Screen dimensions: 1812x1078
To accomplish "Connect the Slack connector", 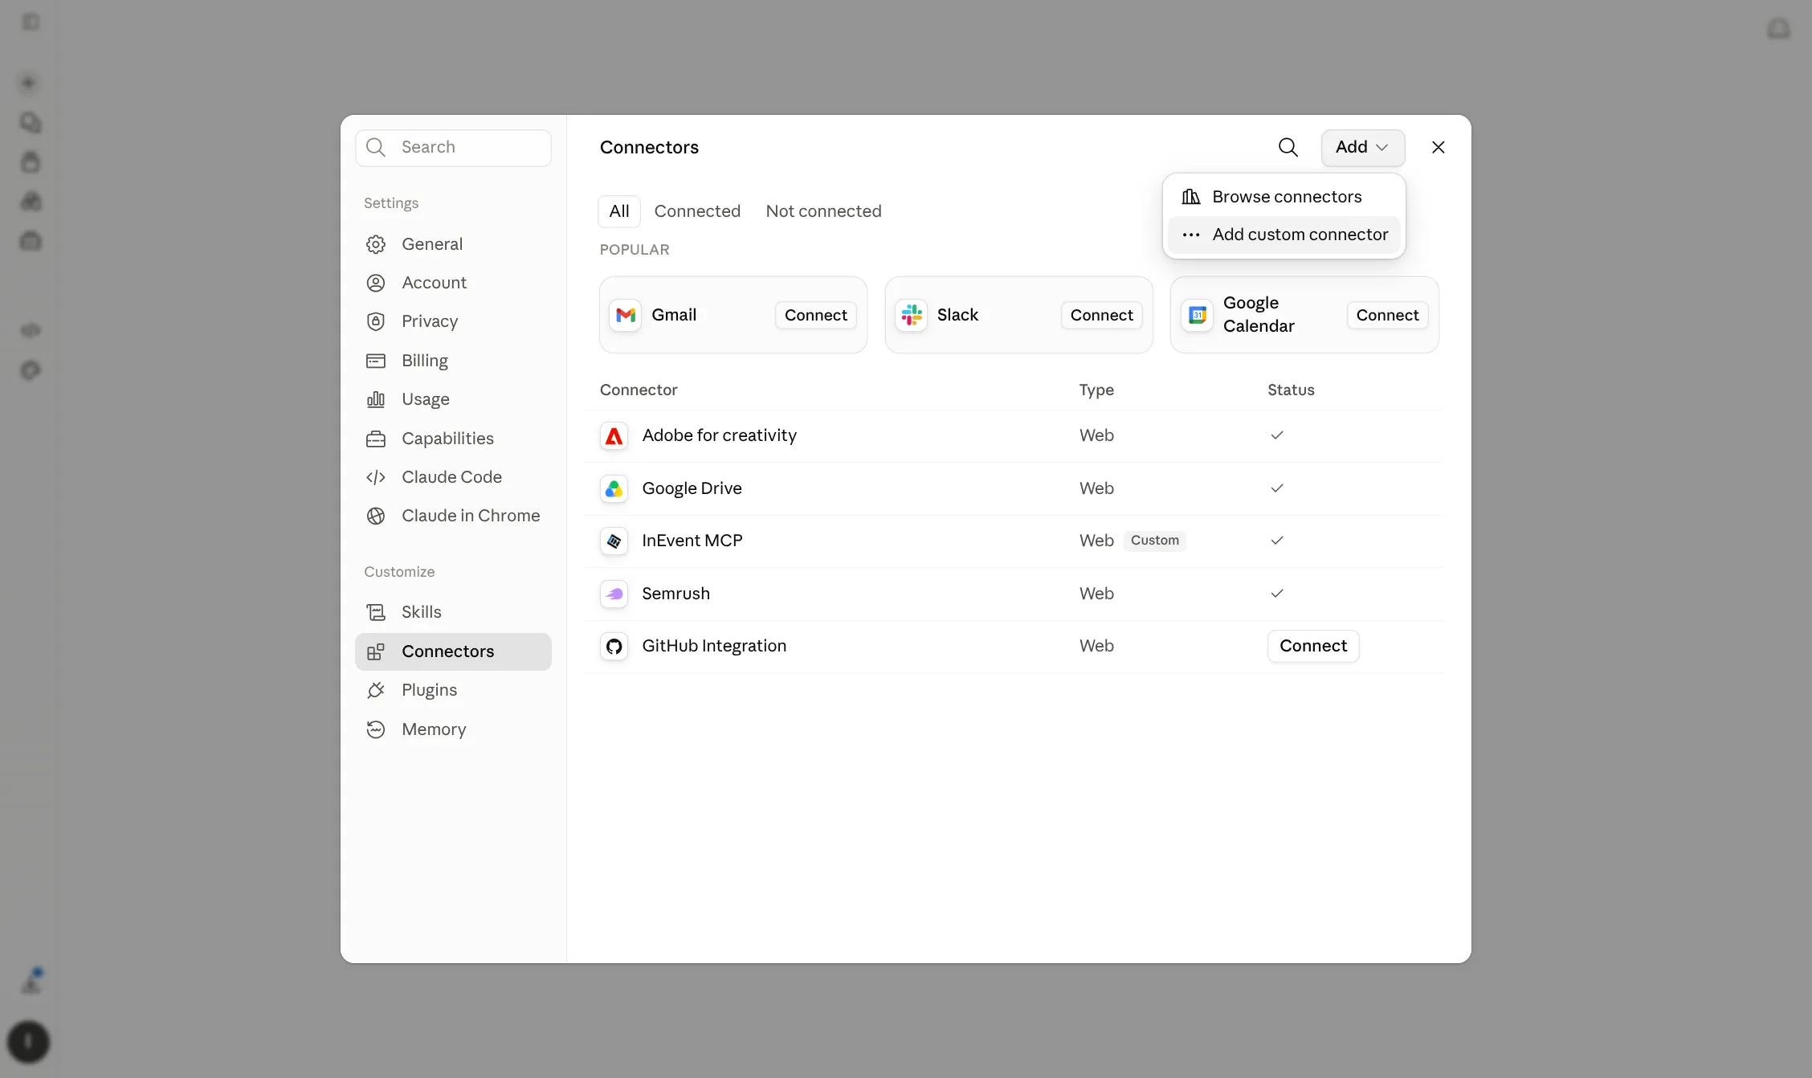I will pos(1101,315).
